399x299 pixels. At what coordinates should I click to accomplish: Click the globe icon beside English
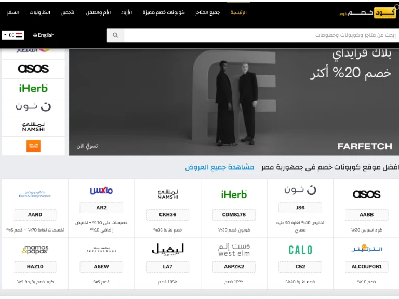click(x=35, y=35)
